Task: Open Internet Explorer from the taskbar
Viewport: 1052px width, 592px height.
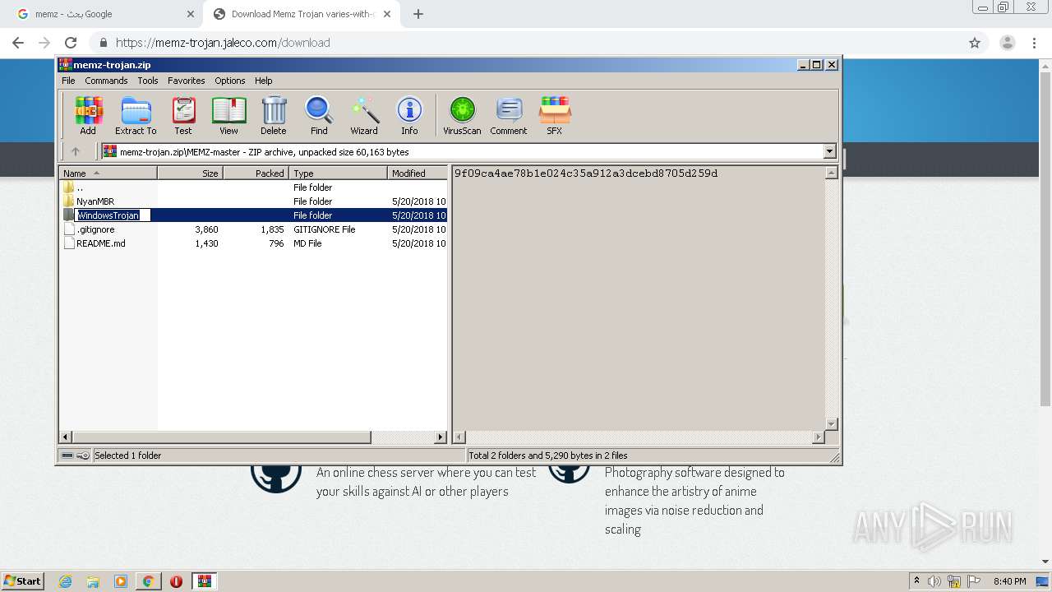Action: pos(65,581)
